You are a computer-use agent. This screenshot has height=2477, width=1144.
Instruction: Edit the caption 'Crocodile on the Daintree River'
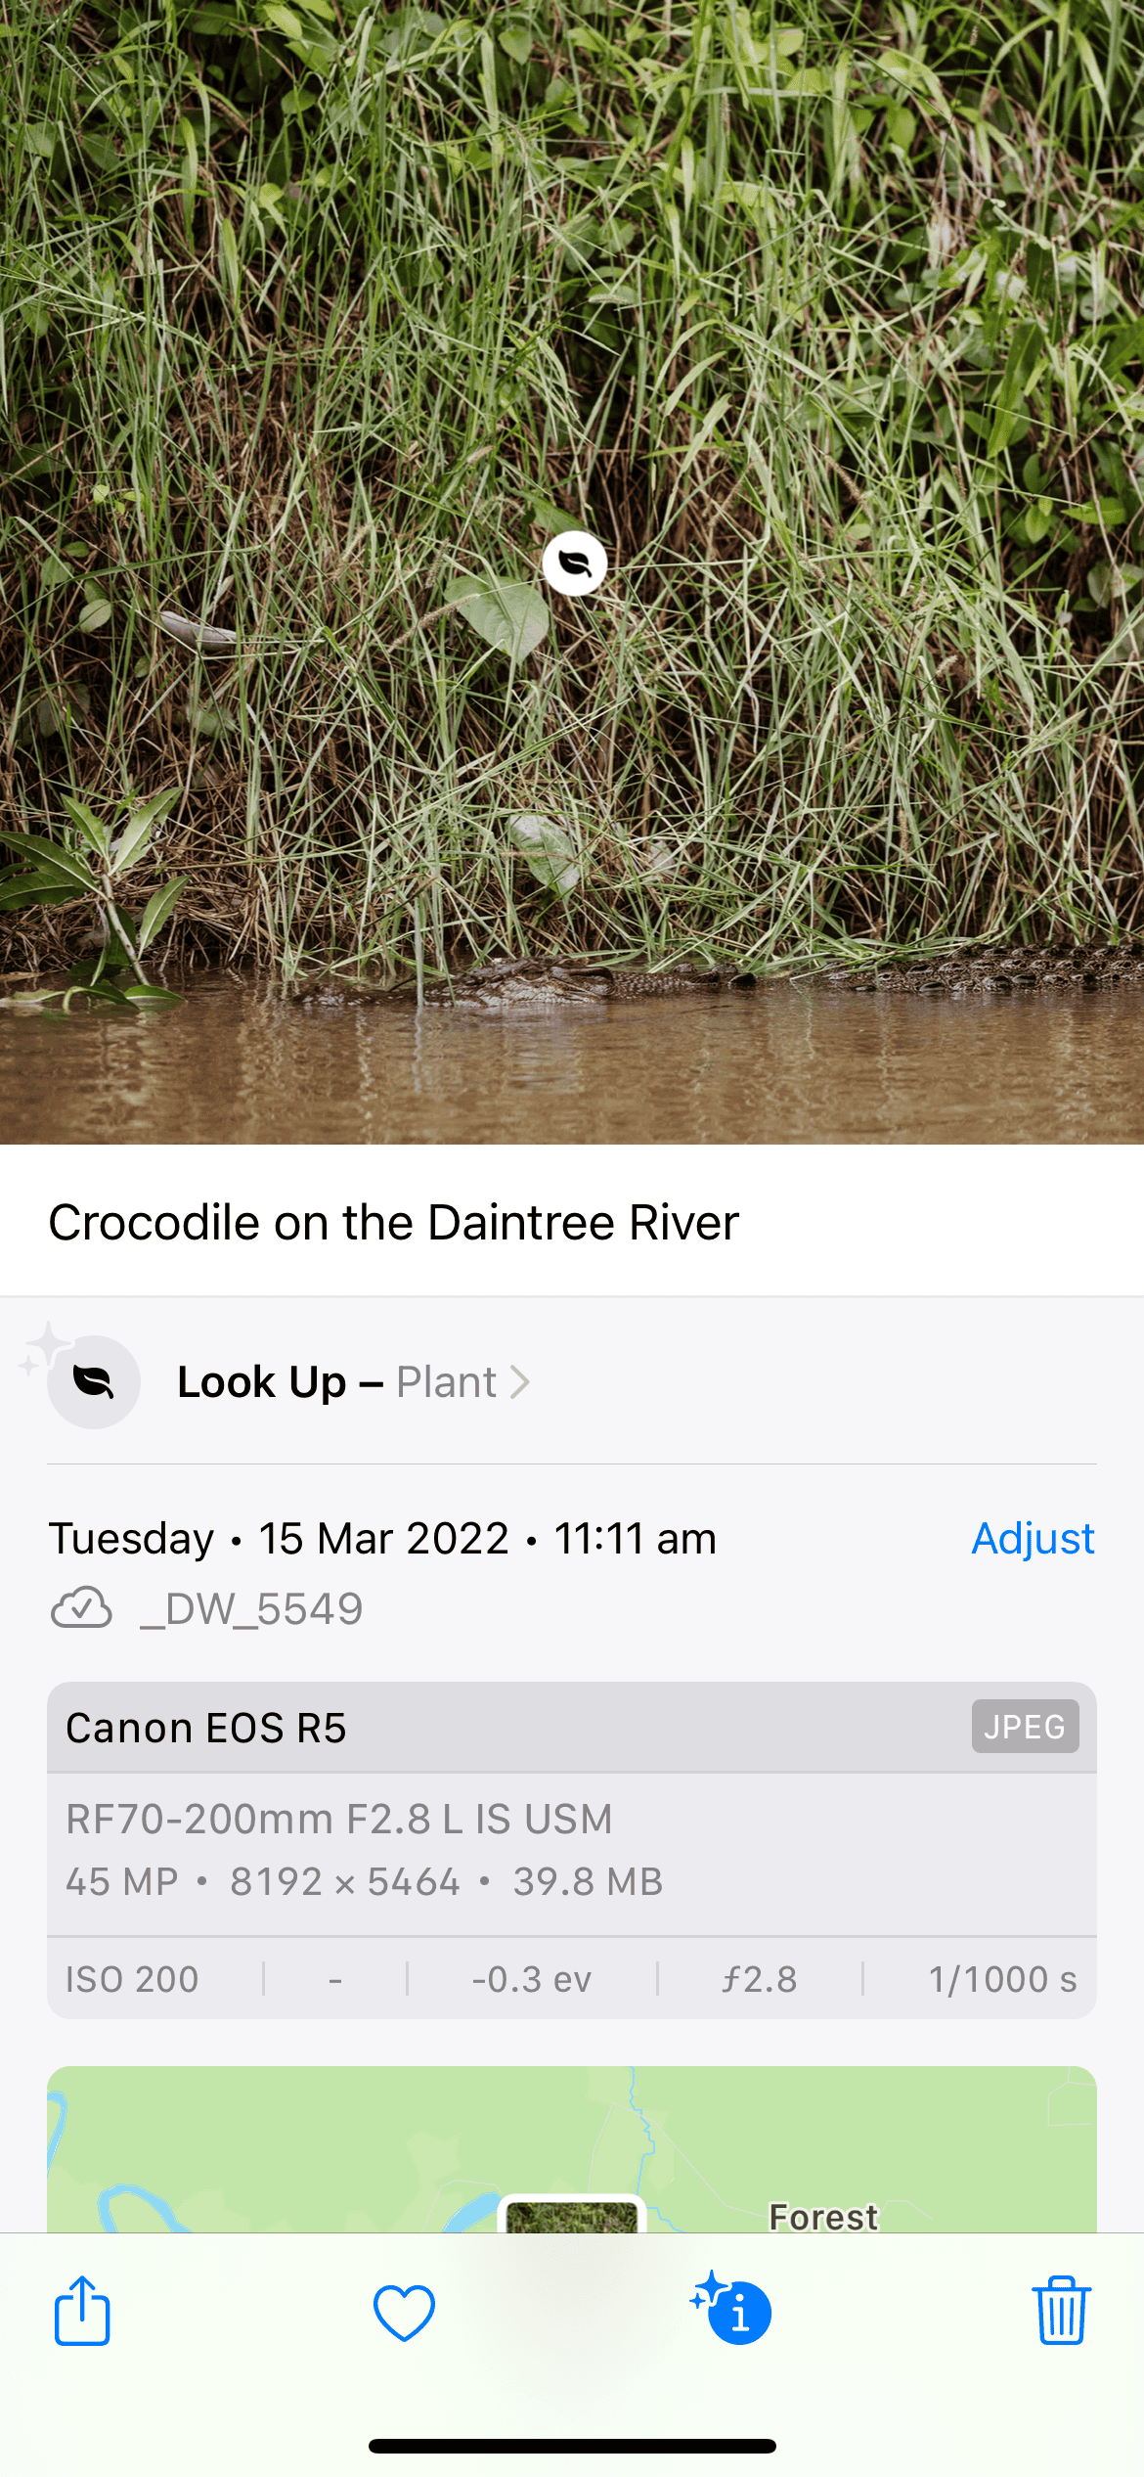click(x=394, y=1222)
